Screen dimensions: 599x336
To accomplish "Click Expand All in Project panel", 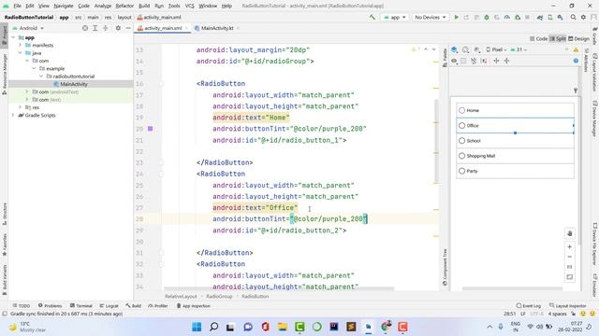I will click(x=95, y=28).
